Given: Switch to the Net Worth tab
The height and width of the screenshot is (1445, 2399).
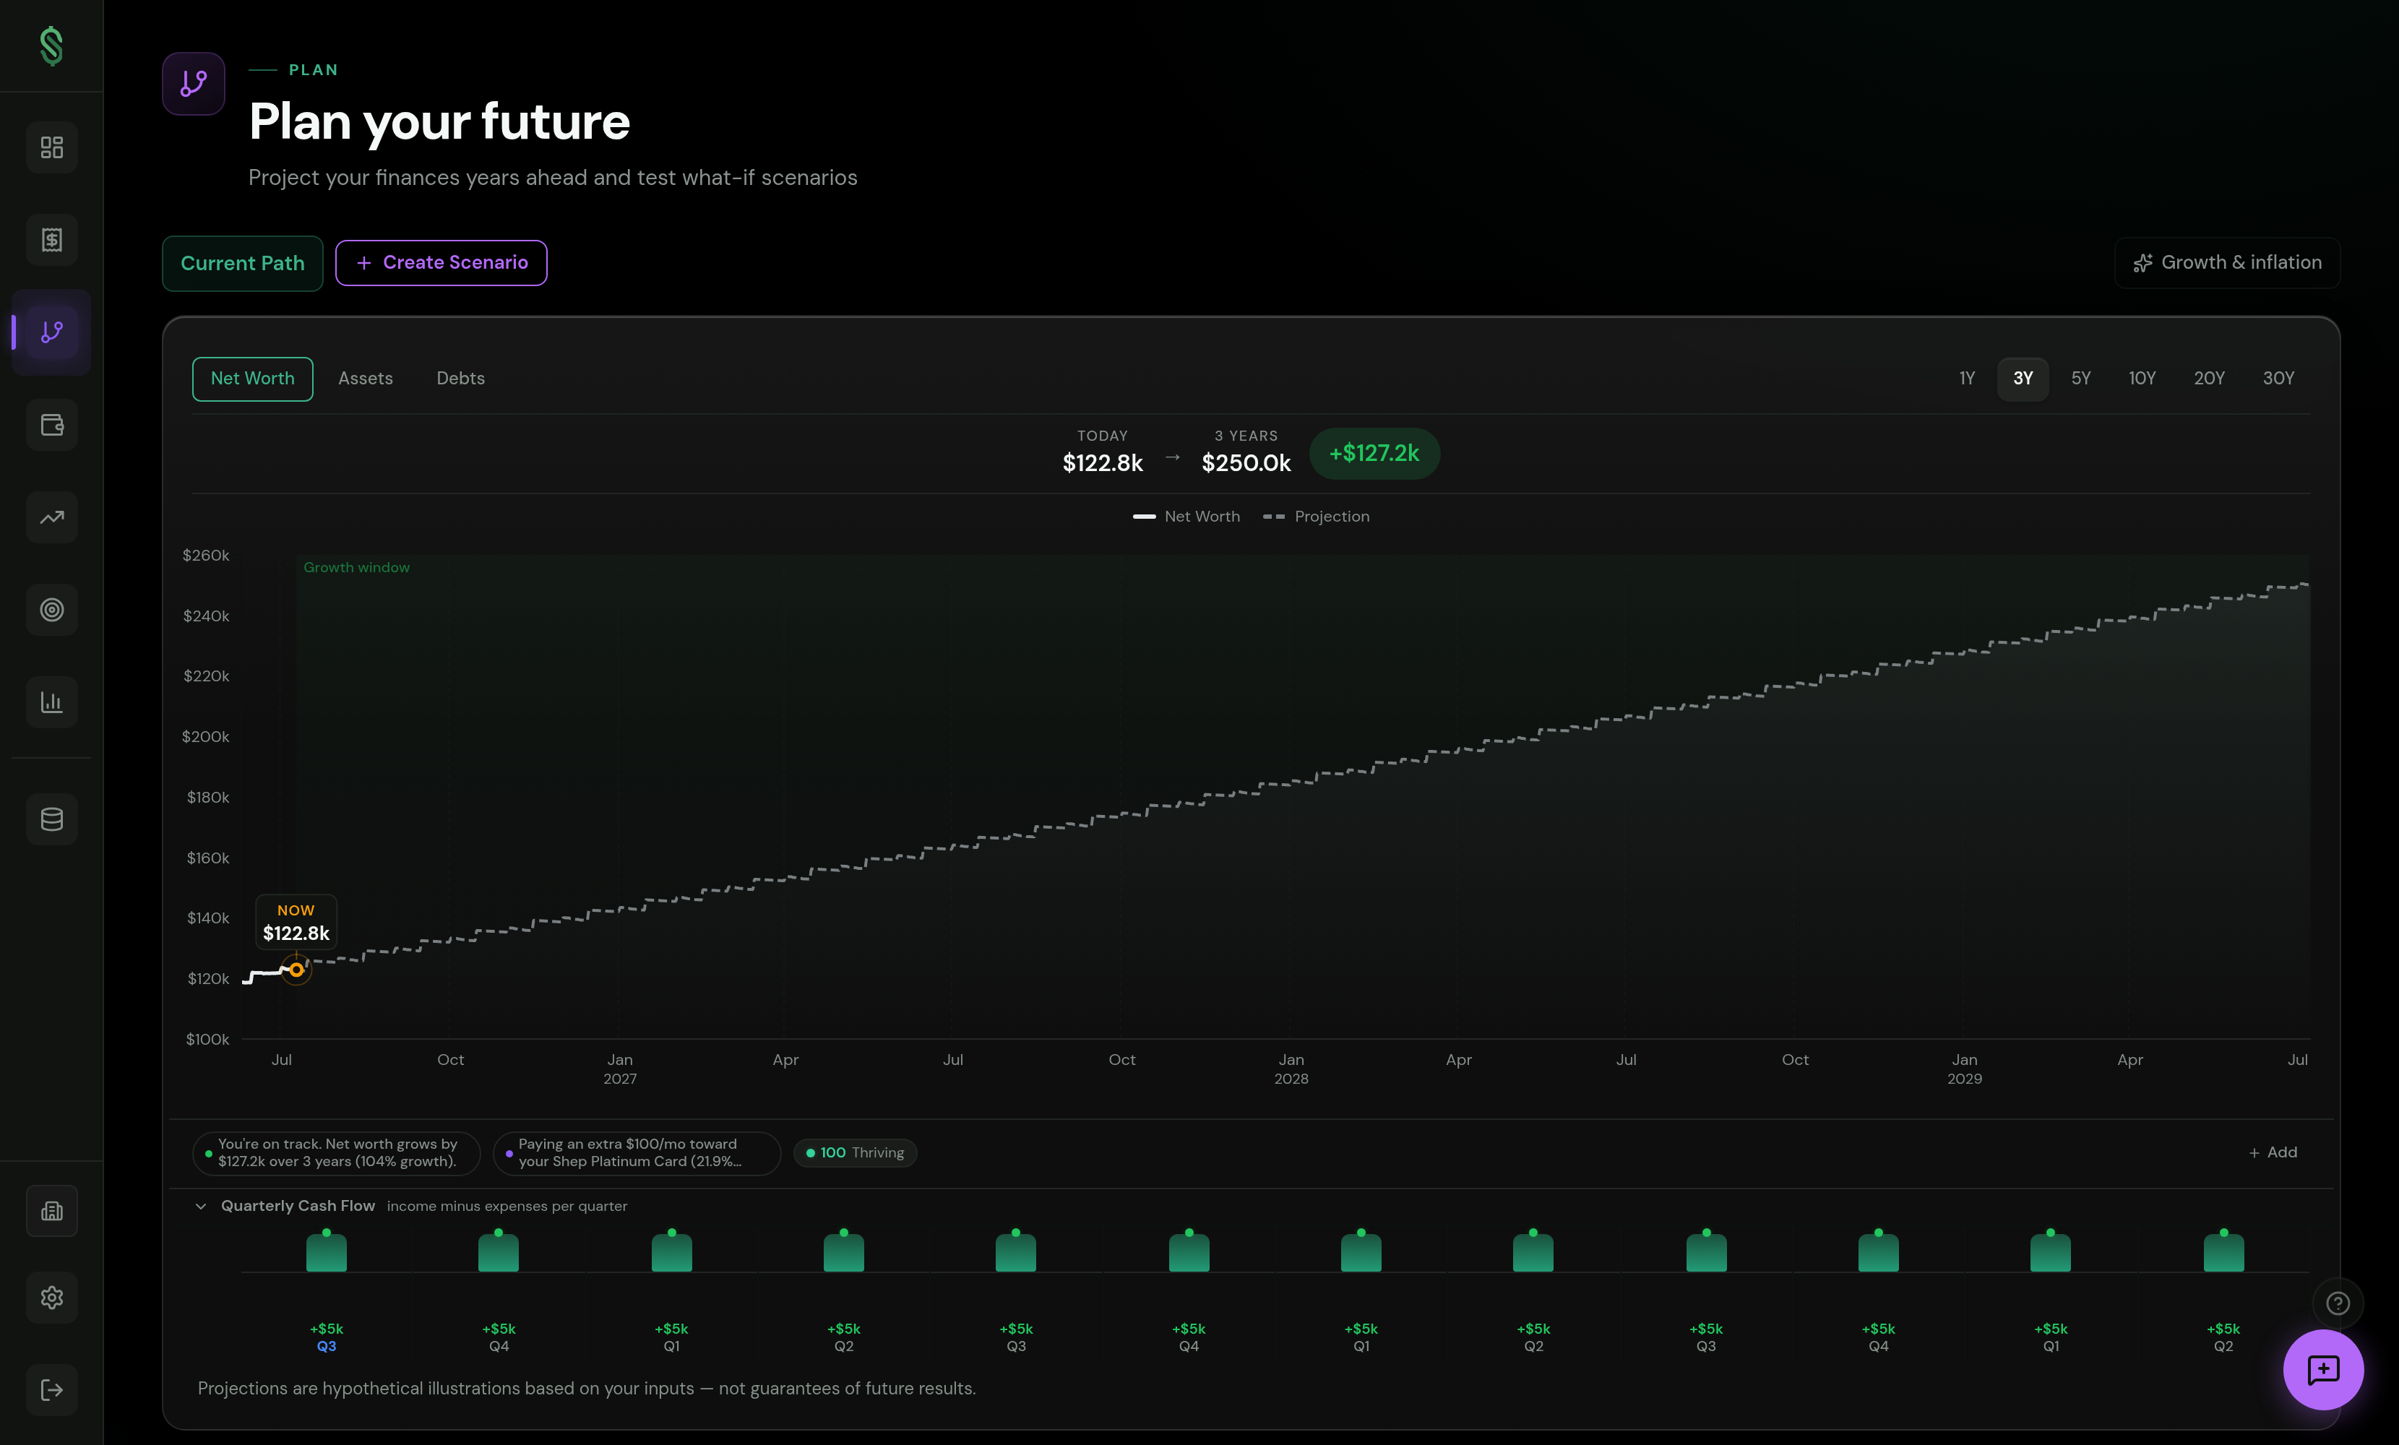Looking at the screenshot, I should pyautogui.click(x=252, y=379).
